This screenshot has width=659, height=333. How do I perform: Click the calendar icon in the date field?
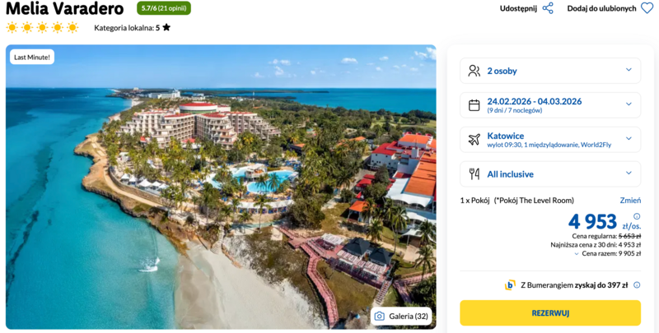(x=474, y=105)
